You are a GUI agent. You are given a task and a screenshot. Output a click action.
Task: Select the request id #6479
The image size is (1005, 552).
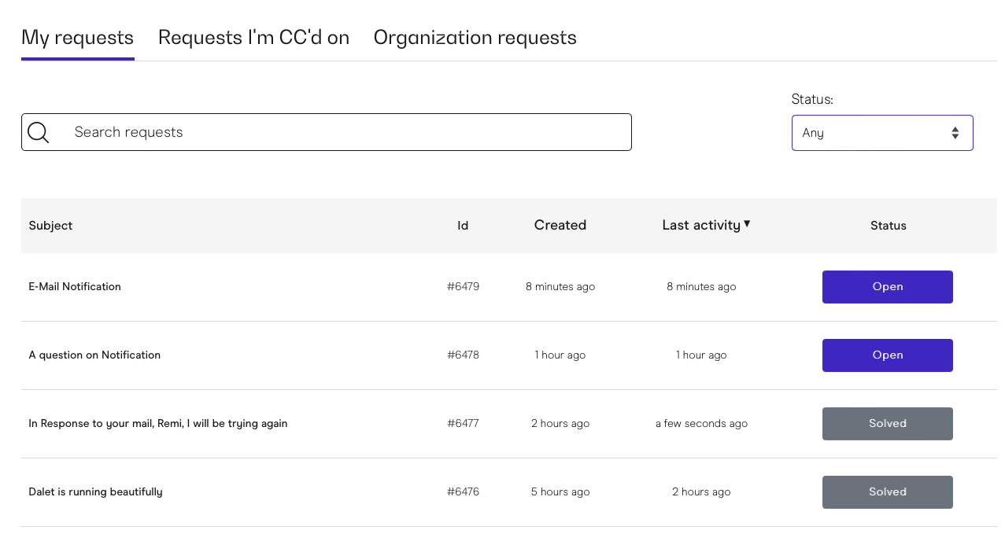tap(463, 287)
